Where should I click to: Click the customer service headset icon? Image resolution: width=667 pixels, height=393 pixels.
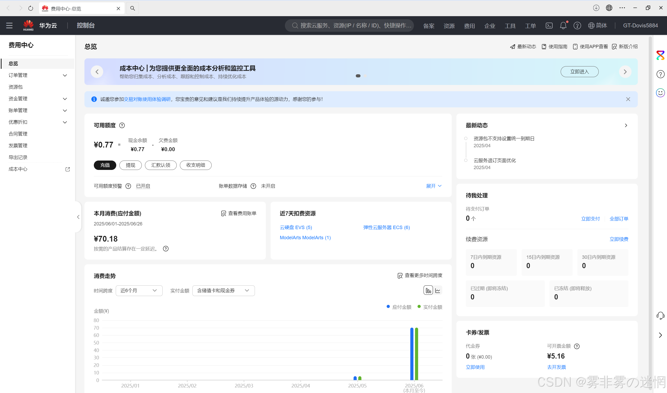click(x=660, y=315)
